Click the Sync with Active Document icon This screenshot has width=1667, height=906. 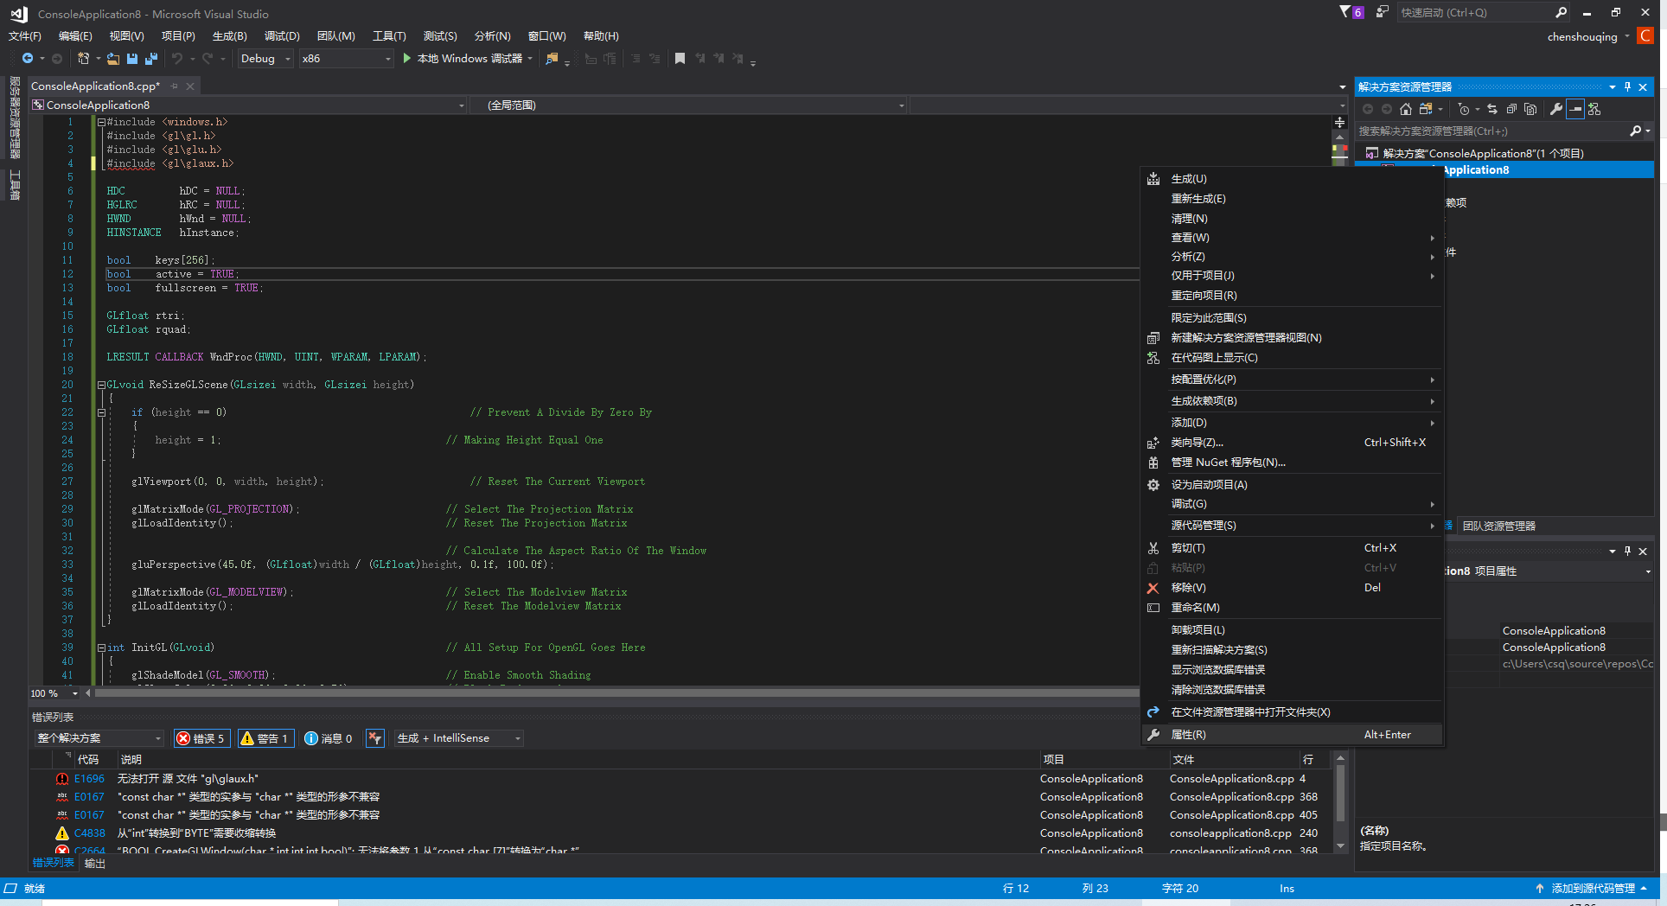coord(1491,109)
